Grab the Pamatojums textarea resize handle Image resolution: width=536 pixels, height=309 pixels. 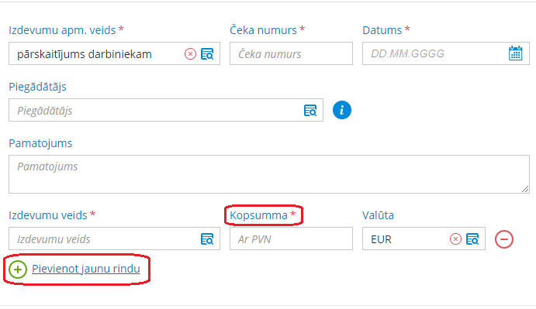tap(525, 189)
